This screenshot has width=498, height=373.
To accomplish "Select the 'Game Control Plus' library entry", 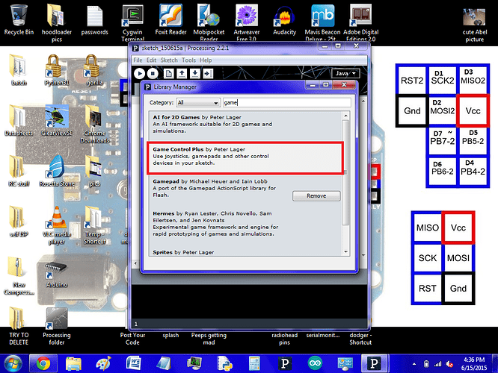I will coord(245,158).
